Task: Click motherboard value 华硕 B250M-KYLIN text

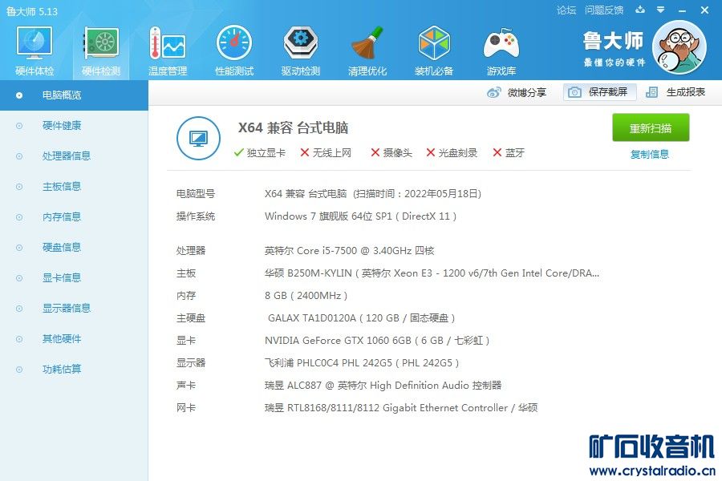Action: tap(432, 273)
